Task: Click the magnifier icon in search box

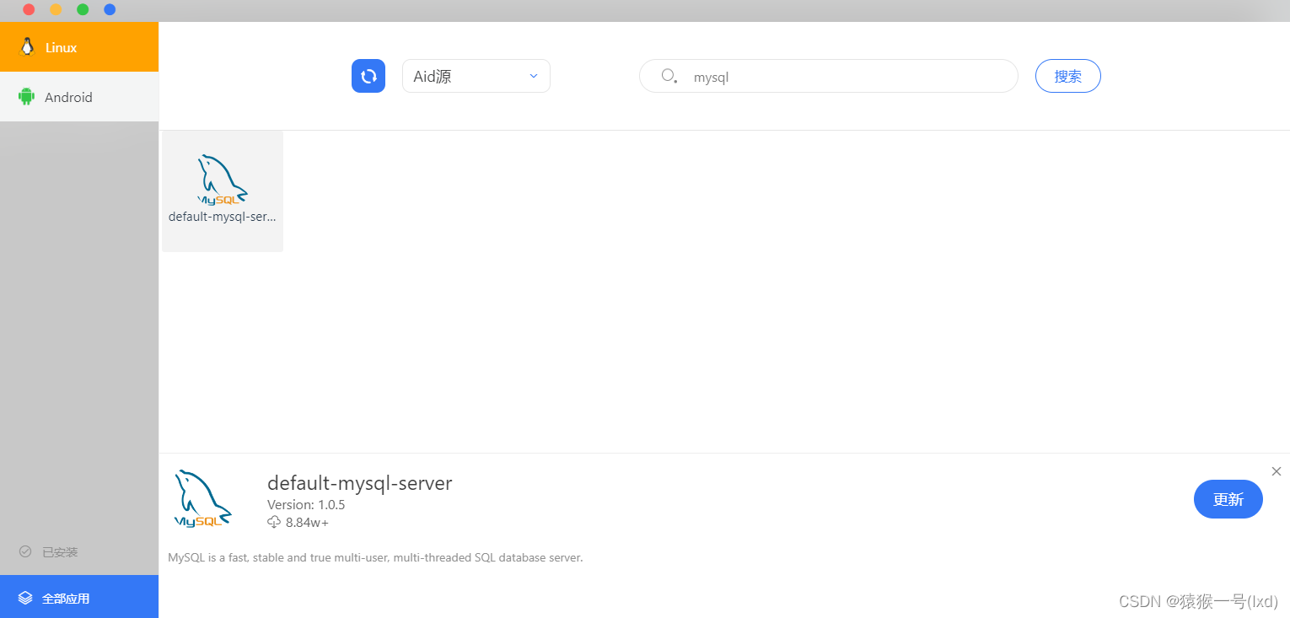Action: (x=669, y=76)
